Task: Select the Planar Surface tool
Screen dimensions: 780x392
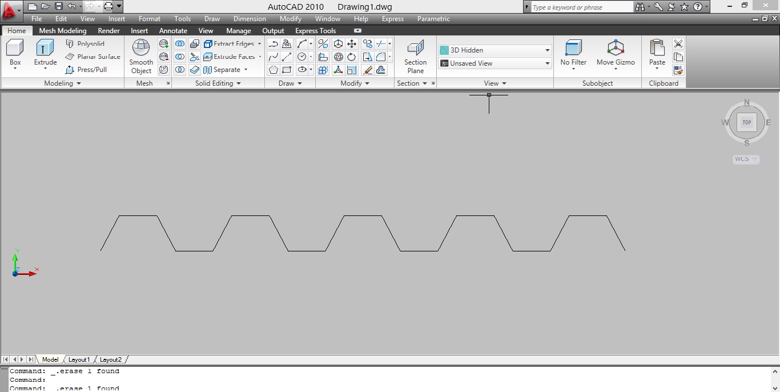Action: pyautogui.click(x=93, y=57)
